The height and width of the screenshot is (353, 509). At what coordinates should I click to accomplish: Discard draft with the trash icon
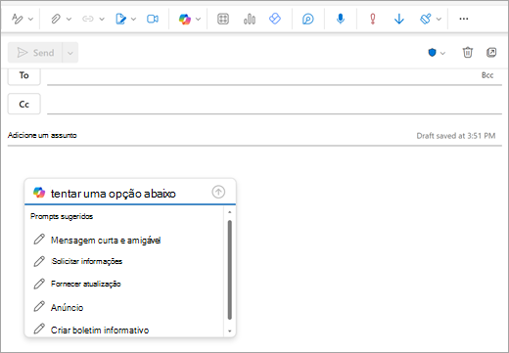point(468,52)
